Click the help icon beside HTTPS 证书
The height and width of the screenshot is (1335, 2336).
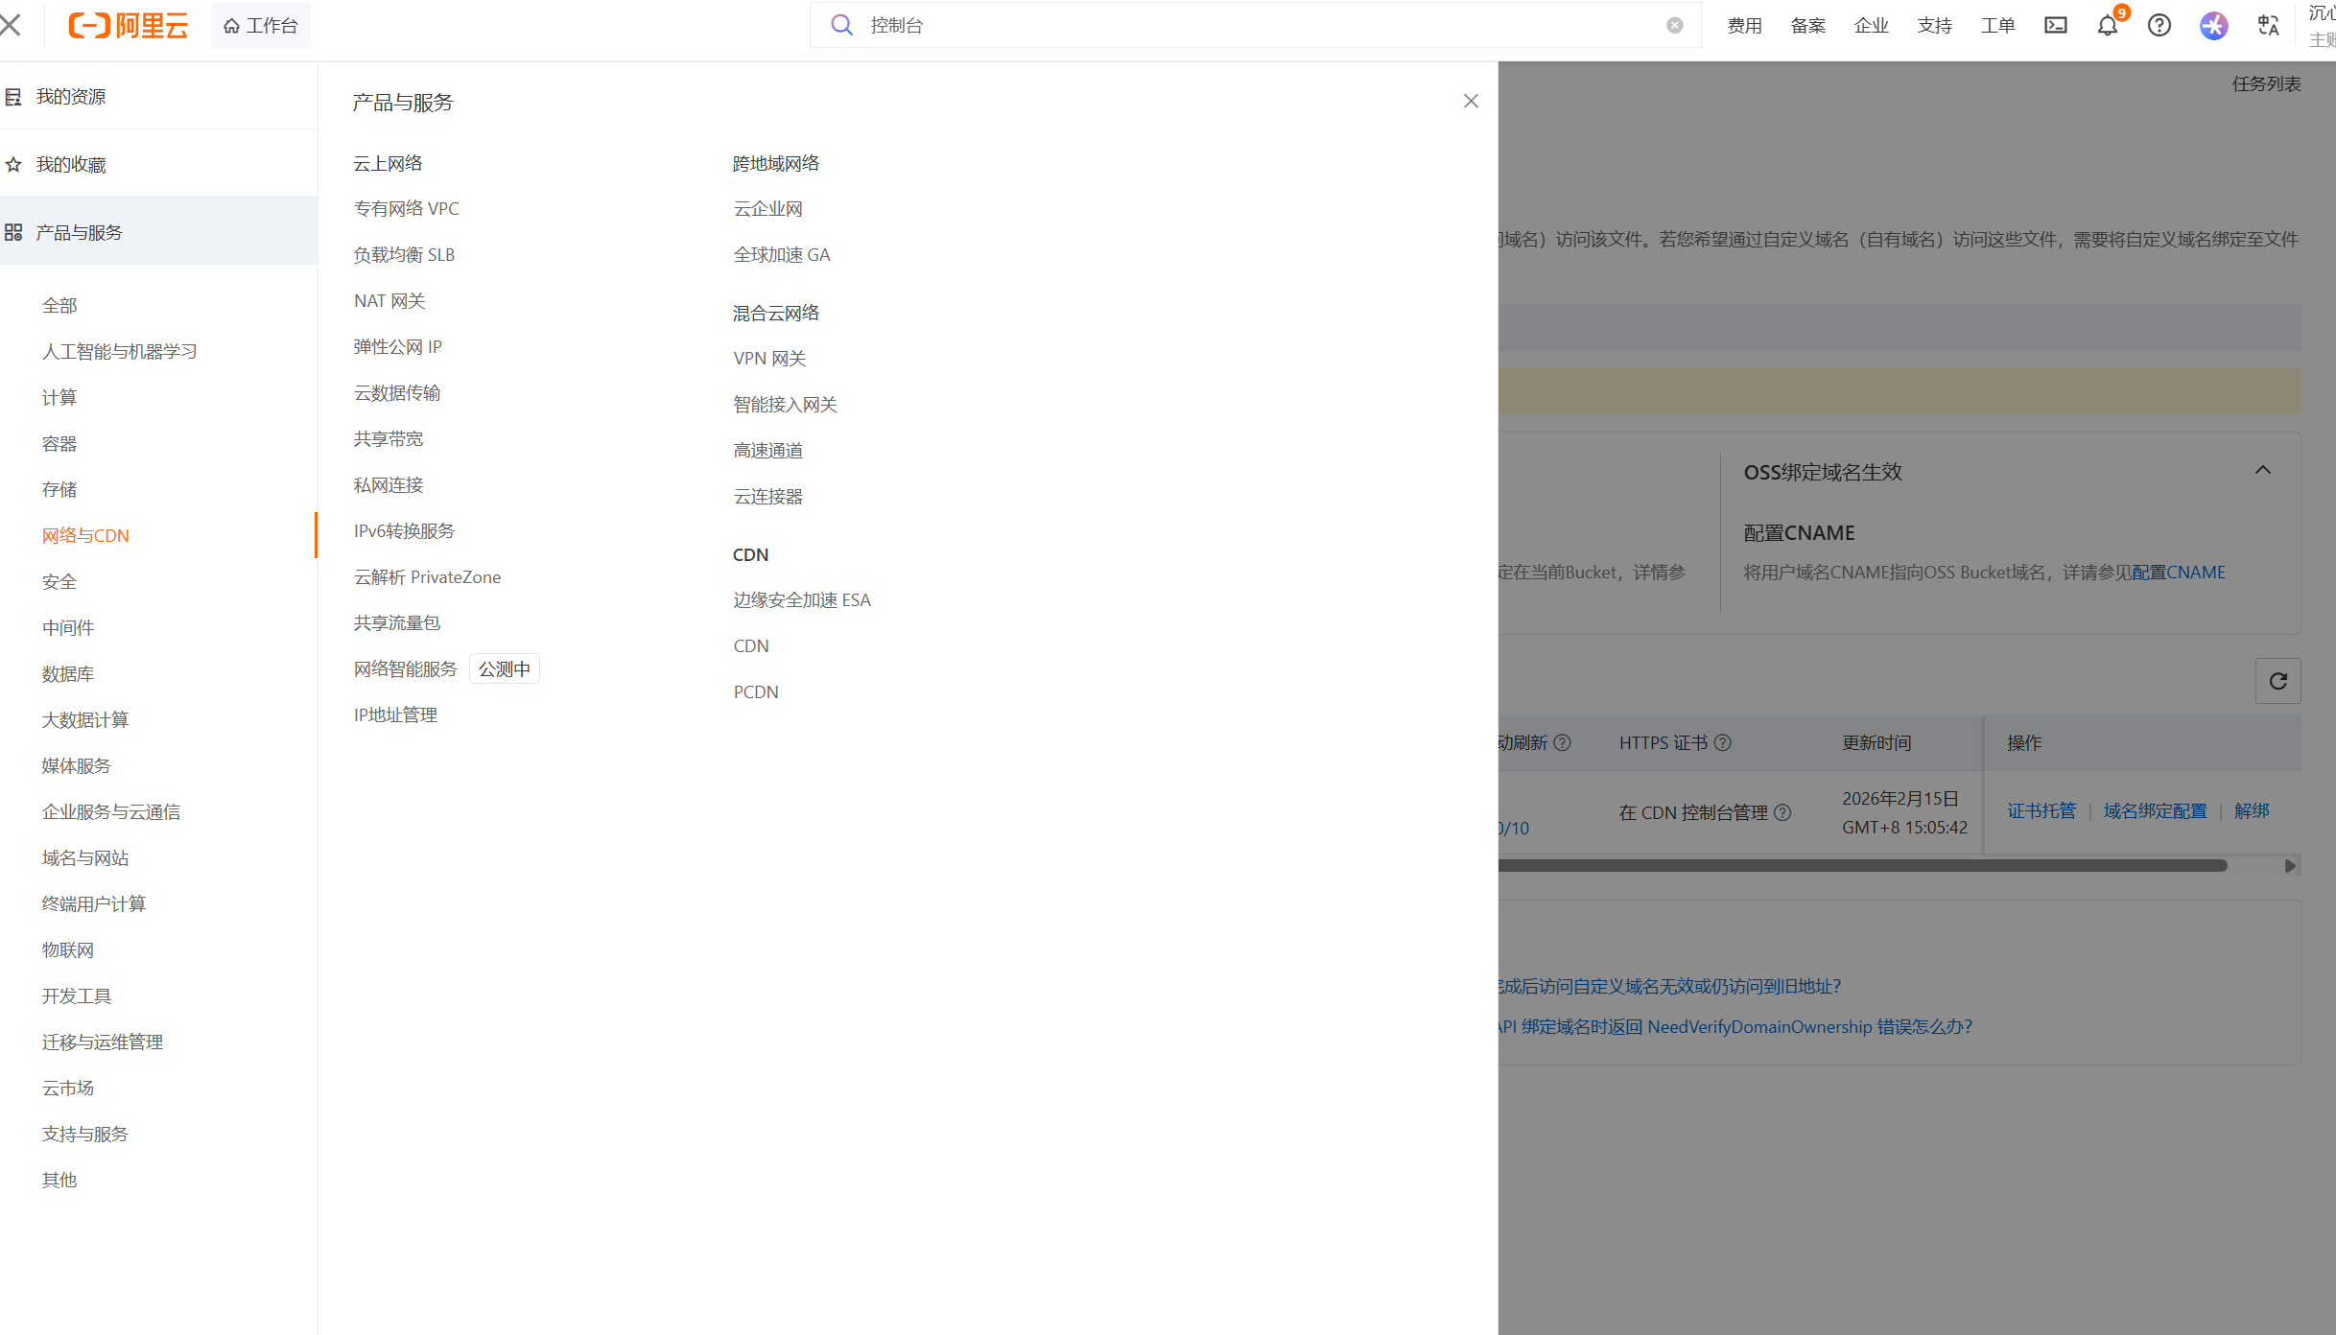pos(1723,743)
